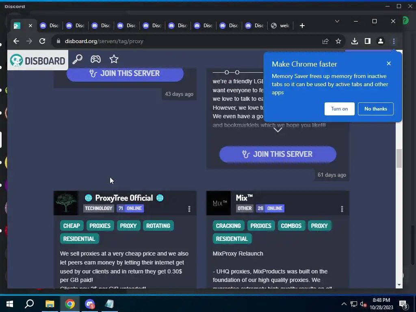Viewport: 416px width, 312px height.
Task: Open the notepad-like taskbar app icon
Action: [109, 304]
